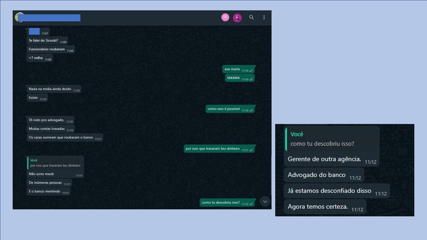This screenshot has height=240, width=427.
Task: Click quoted reply above "Não sono meub"
Action: 55,163
